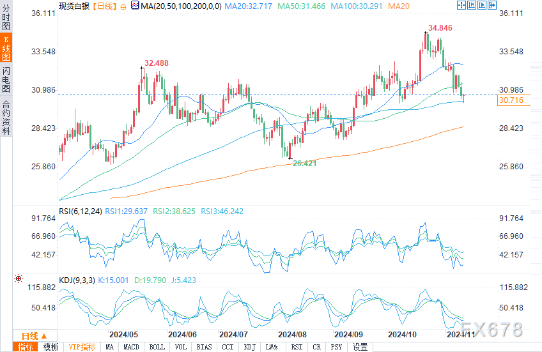Click the RSI1:29.637 value
Screen dimensions: 542x352
(126, 211)
